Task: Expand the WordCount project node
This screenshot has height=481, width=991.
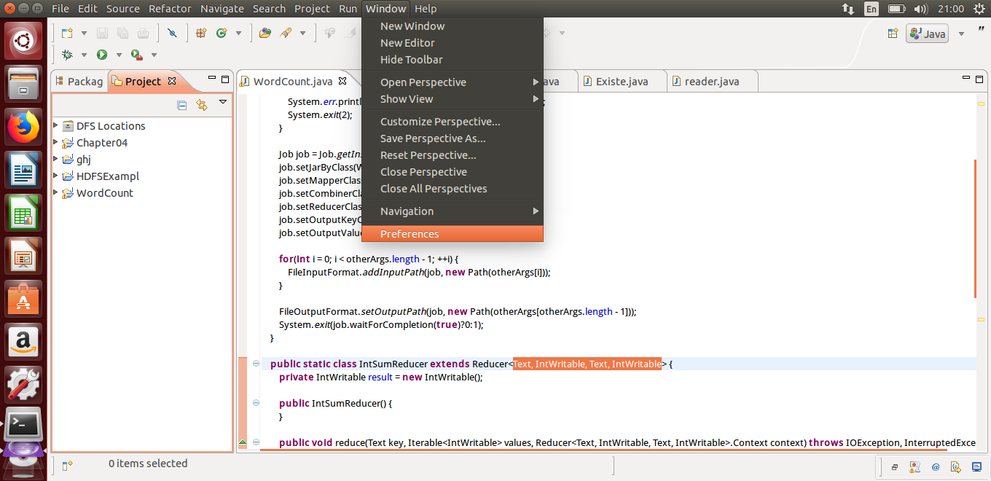Action: coord(56,192)
